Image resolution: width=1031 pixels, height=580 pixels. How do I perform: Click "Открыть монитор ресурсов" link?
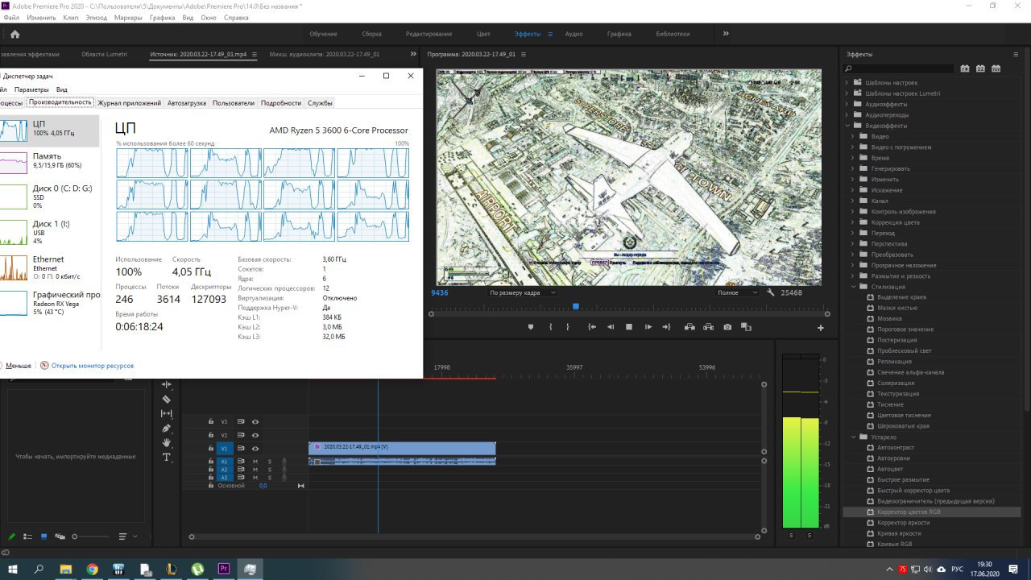pos(93,366)
